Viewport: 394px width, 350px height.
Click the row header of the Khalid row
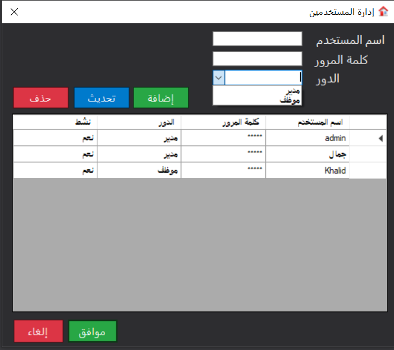coord(368,170)
